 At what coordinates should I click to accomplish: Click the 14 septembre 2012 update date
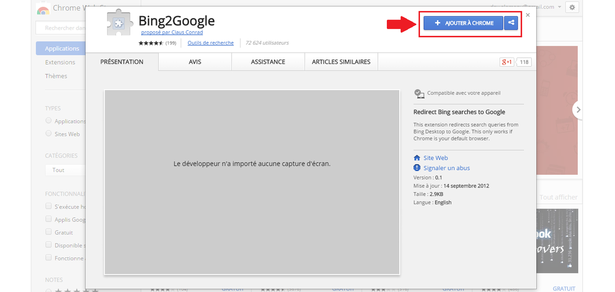coord(466,186)
